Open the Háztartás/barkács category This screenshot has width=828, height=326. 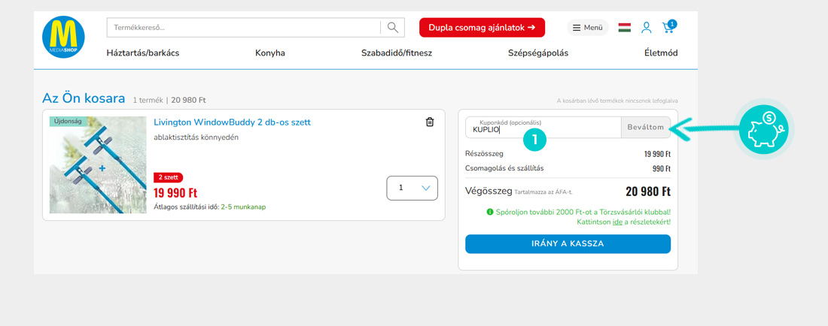click(143, 53)
